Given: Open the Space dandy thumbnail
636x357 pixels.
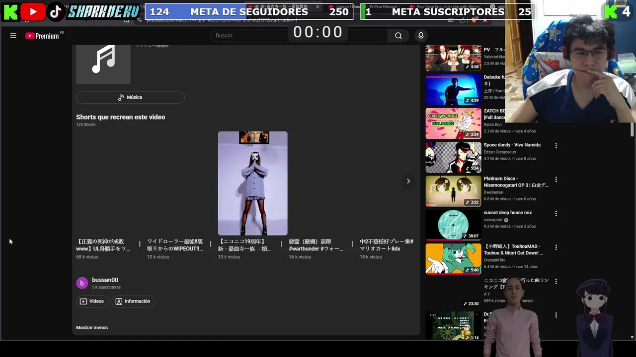Looking at the screenshot, I should pos(453,157).
